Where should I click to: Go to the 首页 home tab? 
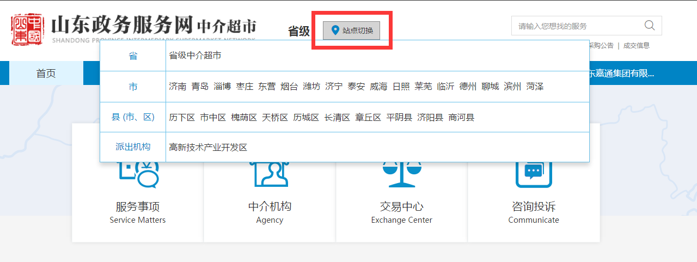46,74
